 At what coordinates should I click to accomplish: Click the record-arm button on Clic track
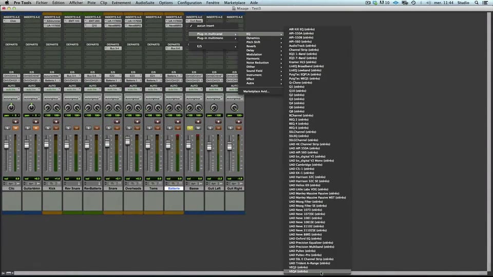[x=15, y=122]
